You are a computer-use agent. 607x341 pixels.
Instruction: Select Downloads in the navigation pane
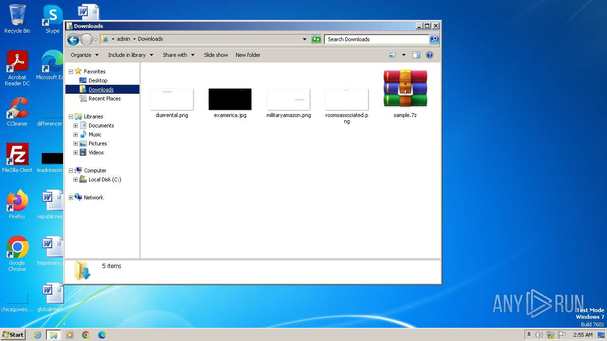(x=101, y=90)
